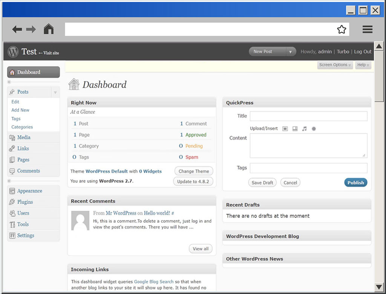Open Google Blog Search link
This screenshot has width=386, height=294.
point(154,282)
